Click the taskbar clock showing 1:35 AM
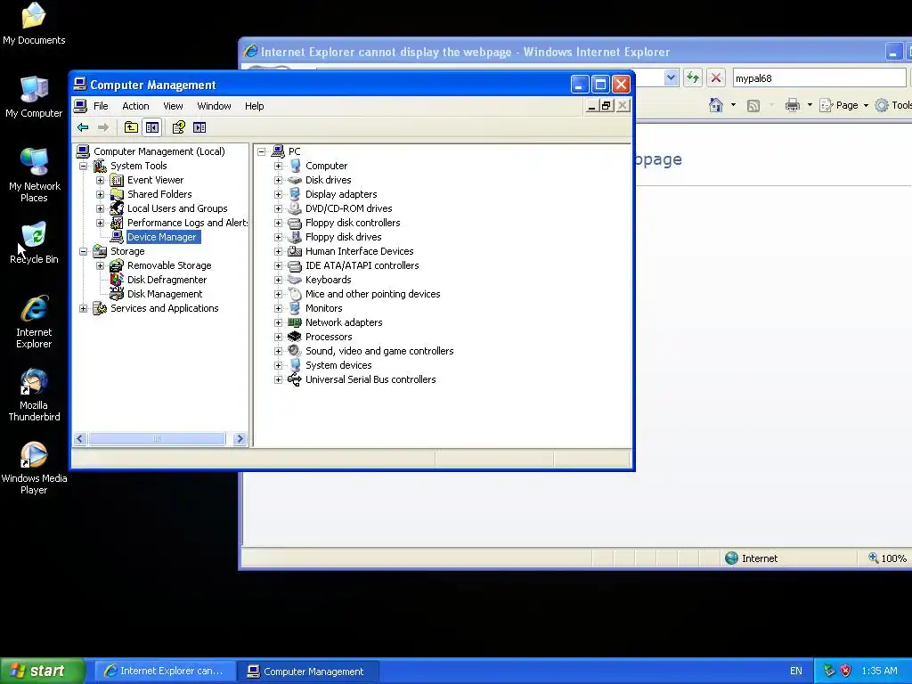 pos(879,671)
